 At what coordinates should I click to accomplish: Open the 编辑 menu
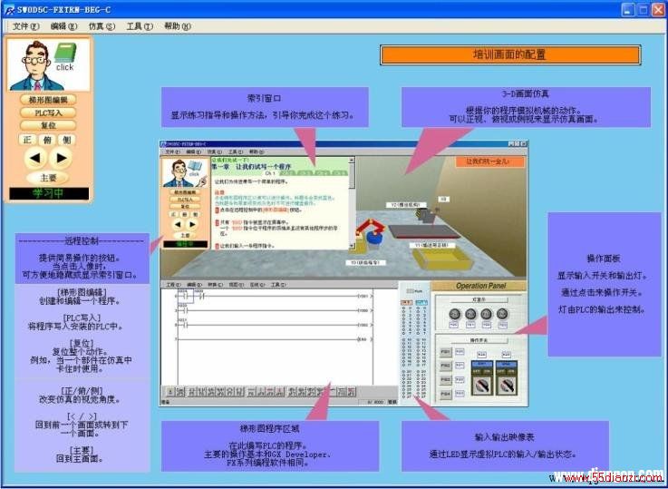[64, 26]
